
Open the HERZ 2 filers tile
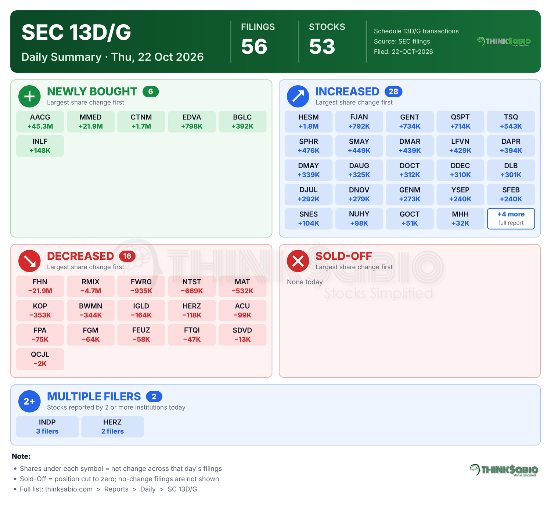click(x=112, y=427)
